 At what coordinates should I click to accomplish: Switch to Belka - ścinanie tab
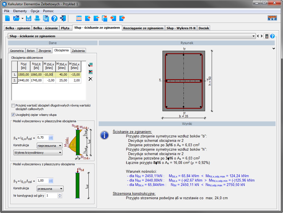46,28
